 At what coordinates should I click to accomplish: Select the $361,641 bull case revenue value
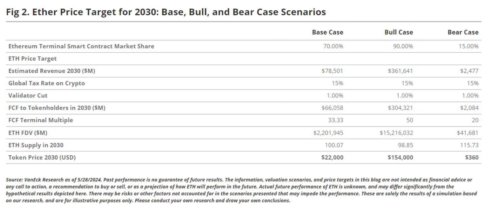400,71
